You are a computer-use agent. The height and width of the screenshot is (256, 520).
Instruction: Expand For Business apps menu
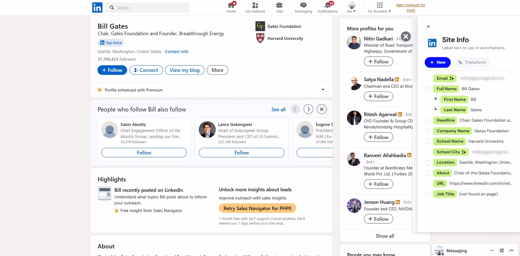click(379, 8)
